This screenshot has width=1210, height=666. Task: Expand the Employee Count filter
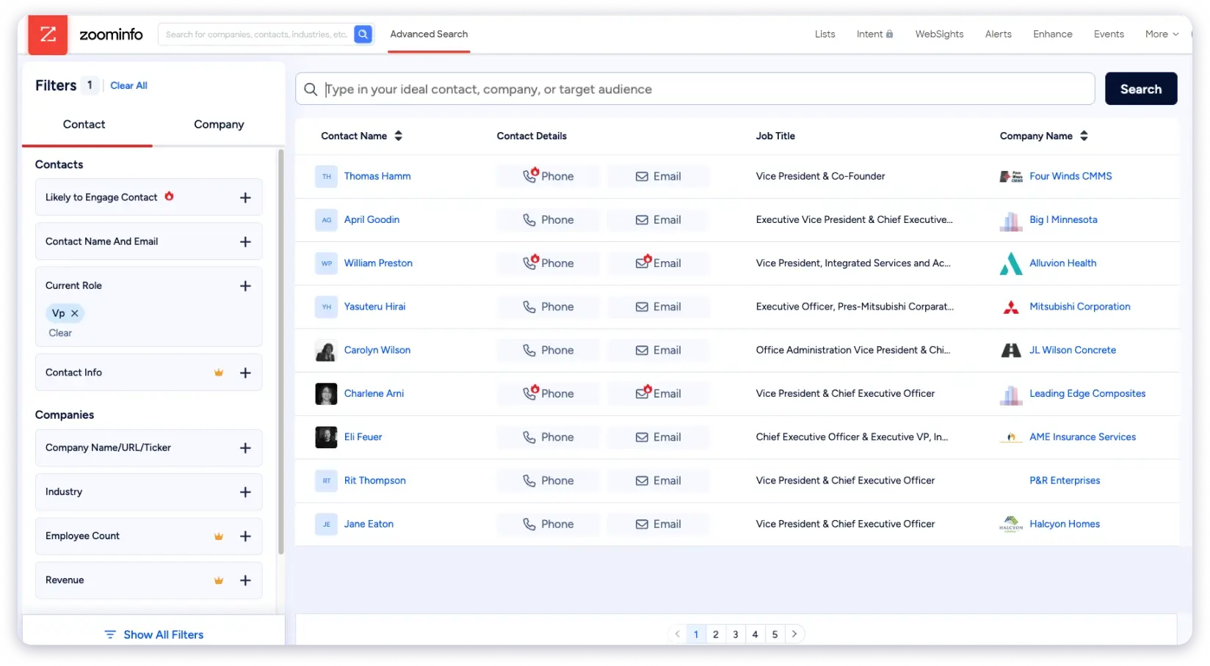[x=245, y=536]
